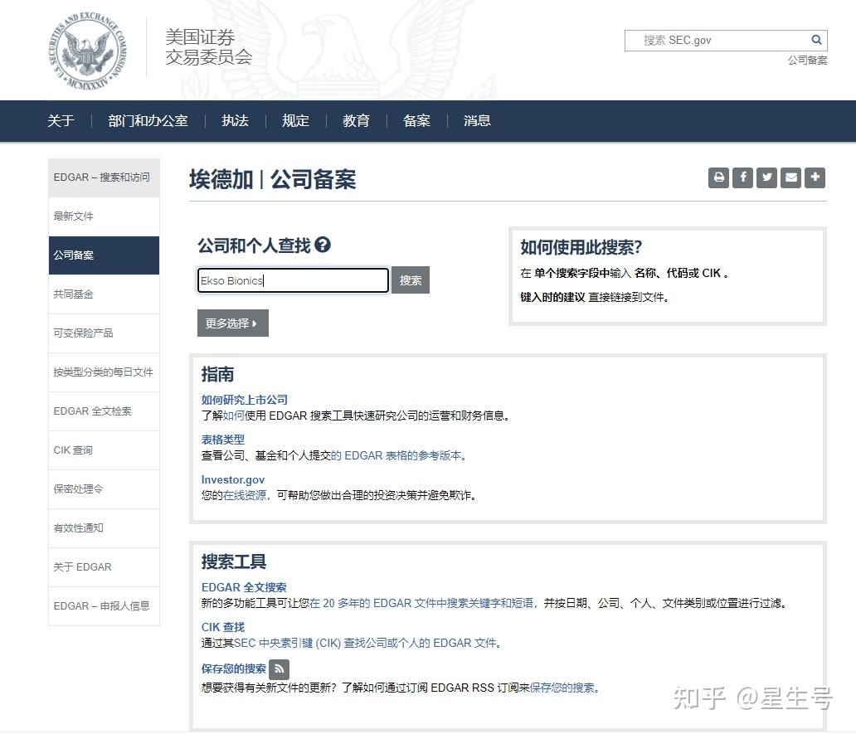This screenshot has width=856, height=734.
Task: Click the SEC eagle seal logo
Action: coord(85,51)
